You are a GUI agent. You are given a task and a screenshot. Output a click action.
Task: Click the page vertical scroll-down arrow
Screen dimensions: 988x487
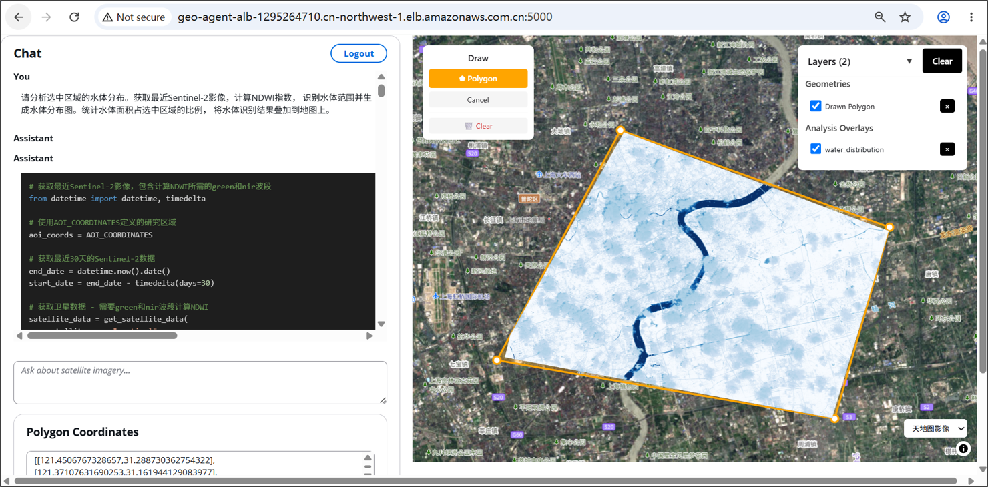coord(983,470)
